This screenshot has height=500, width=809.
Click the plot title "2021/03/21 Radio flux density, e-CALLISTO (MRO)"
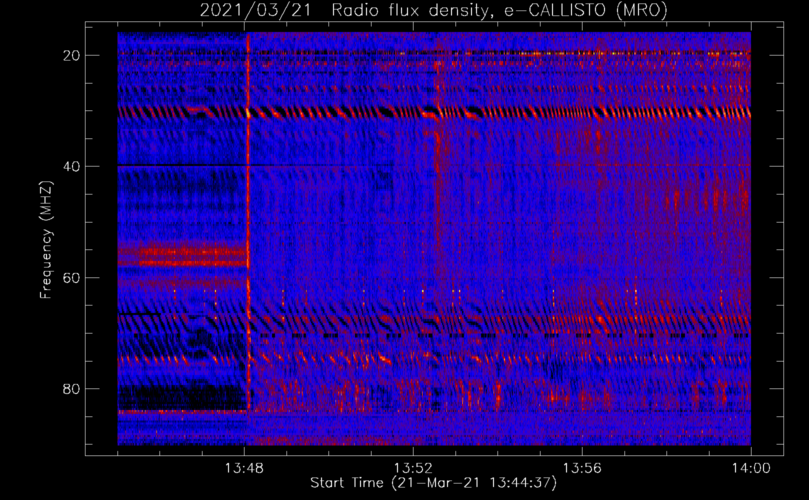pos(433,10)
